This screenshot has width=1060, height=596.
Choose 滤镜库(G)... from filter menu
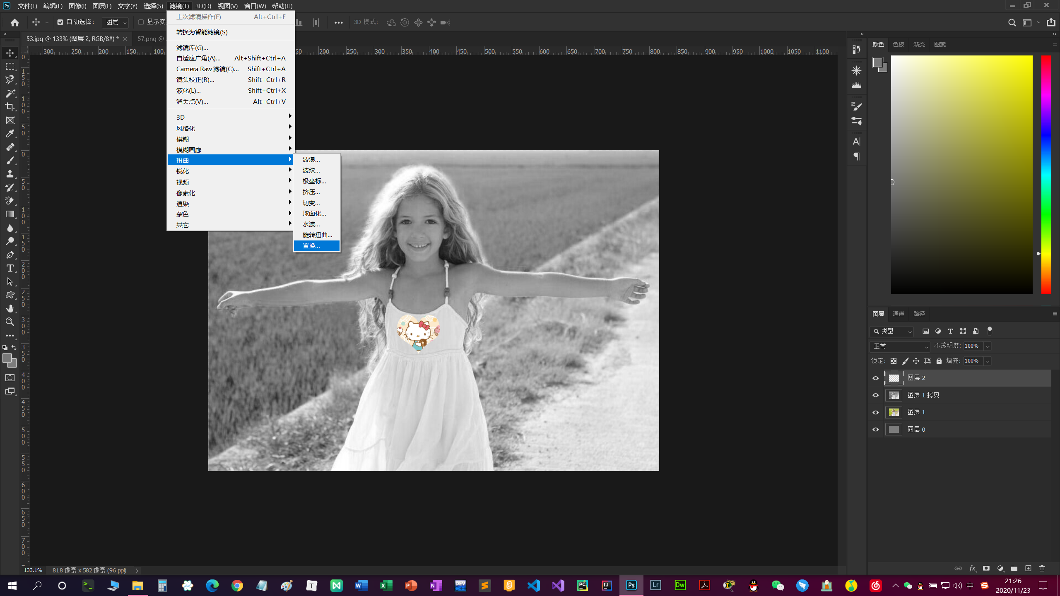pyautogui.click(x=231, y=48)
